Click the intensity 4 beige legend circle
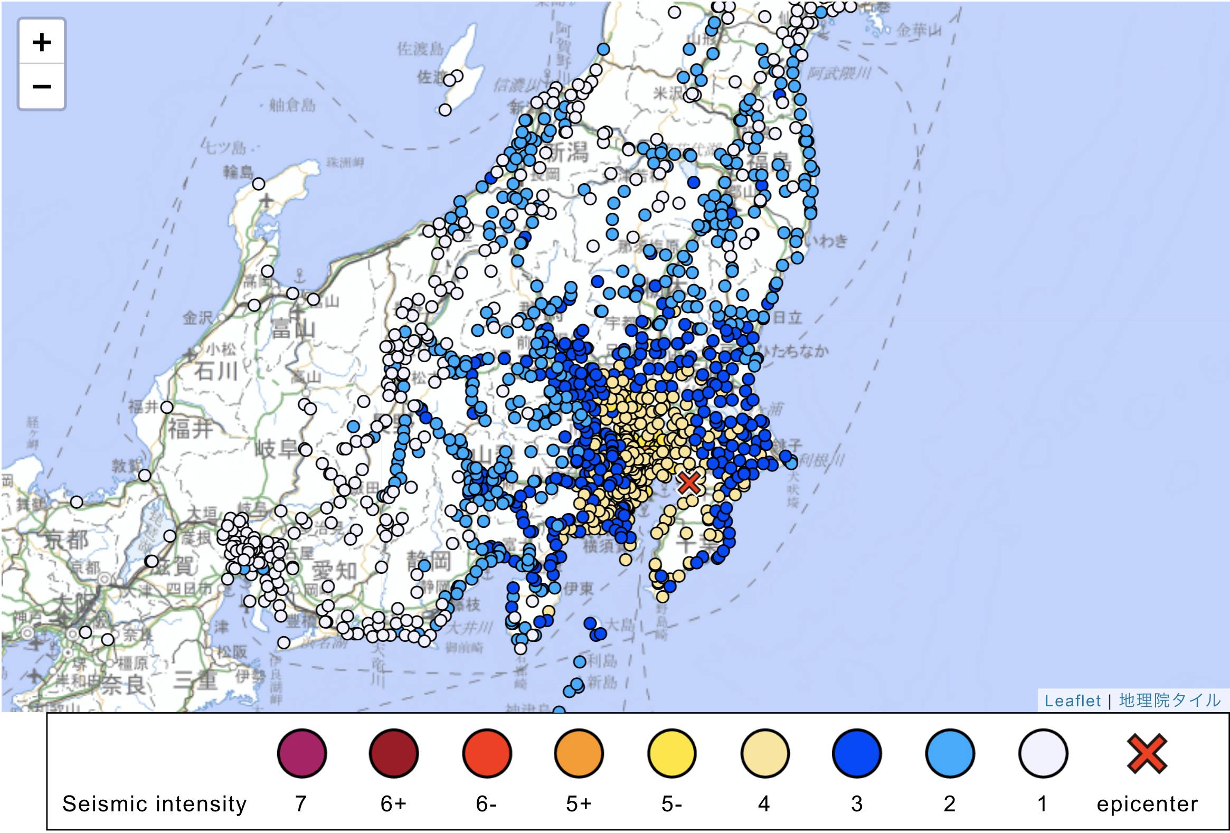Image resolution: width=1230 pixels, height=833 pixels. pos(765,753)
